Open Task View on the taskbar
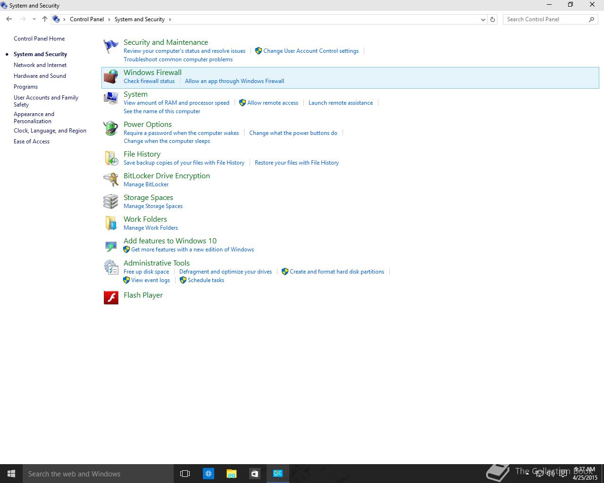The width and height of the screenshot is (604, 483). pos(185,474)
